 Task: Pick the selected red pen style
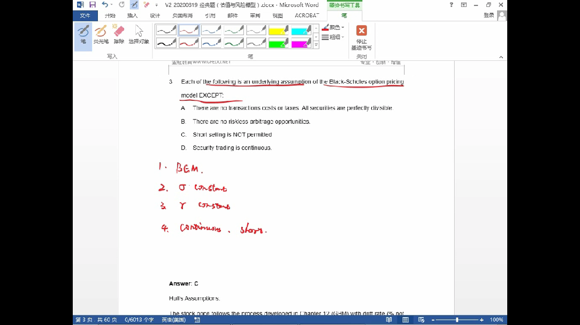189,30
